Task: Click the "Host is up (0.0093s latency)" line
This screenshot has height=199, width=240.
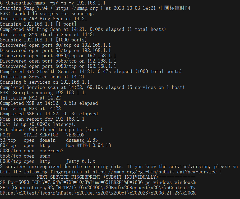Action: (38, 124)
